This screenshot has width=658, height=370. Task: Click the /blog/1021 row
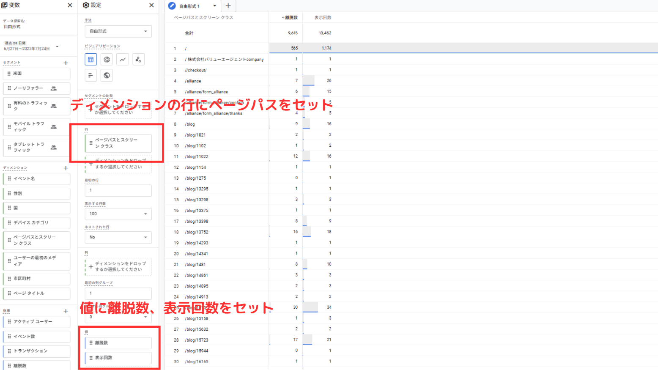coord(411,135)
